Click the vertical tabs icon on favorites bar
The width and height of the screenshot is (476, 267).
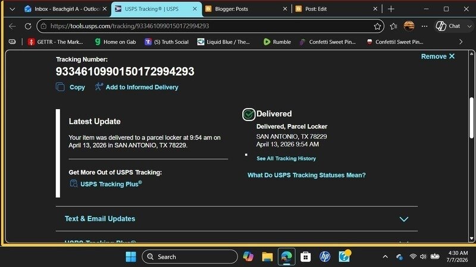pos(12,42)
